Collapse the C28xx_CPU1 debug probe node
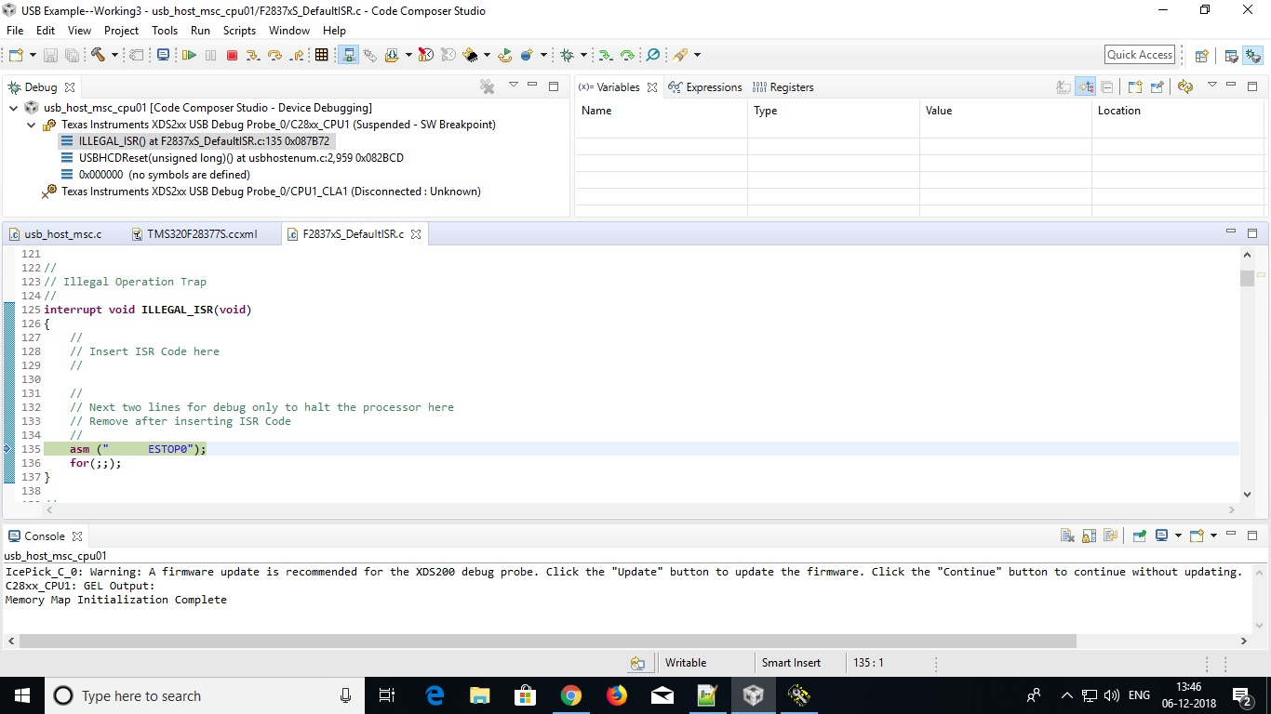Image resolution: width=1271 pixels, height=714 pixels. [x=31, y=125]
